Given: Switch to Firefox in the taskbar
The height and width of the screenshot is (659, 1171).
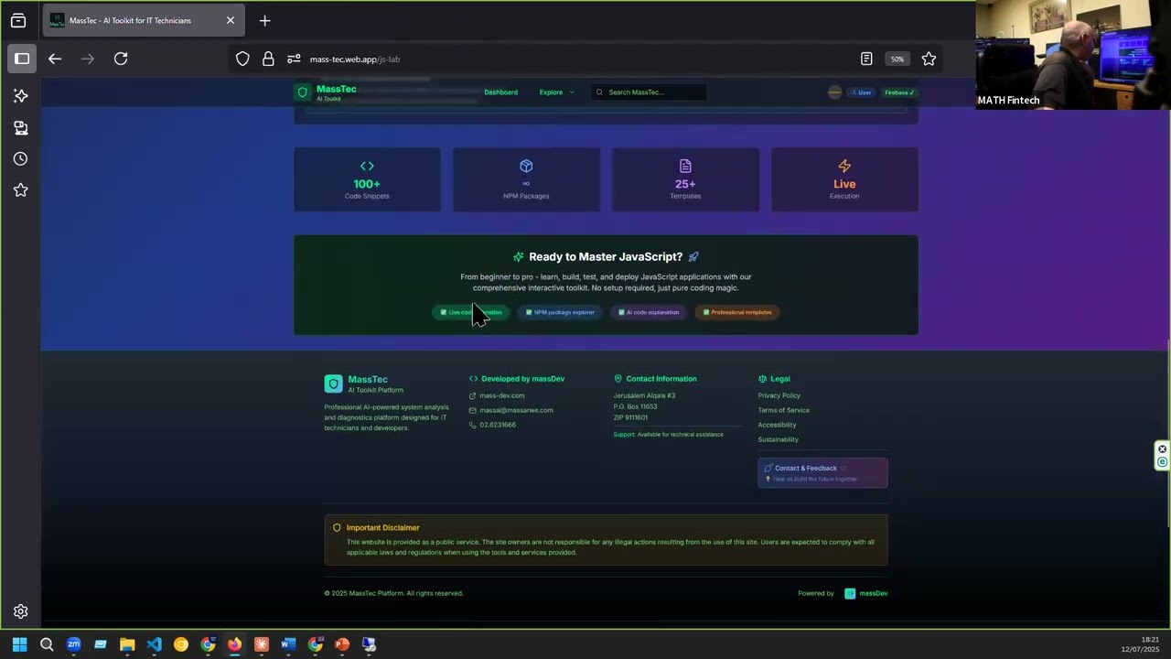Looking at the screenshot, I should (234, 644).
